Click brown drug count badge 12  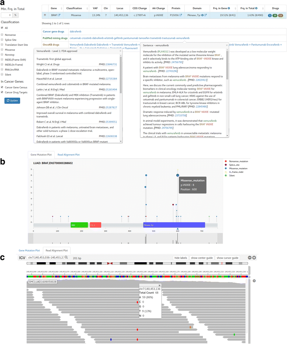(280, 15)
